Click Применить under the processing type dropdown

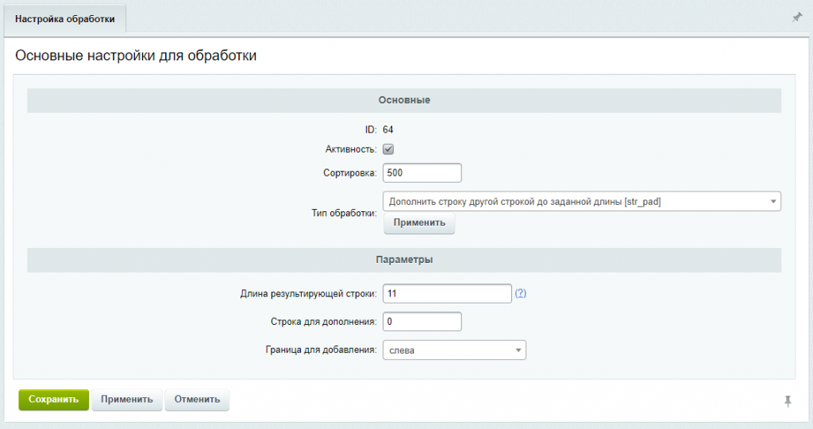coord(419,223)
